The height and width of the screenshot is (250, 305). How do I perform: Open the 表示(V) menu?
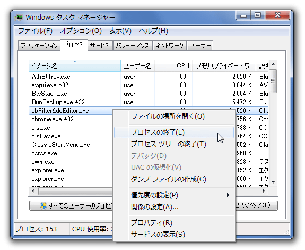(x=120, y=31)
